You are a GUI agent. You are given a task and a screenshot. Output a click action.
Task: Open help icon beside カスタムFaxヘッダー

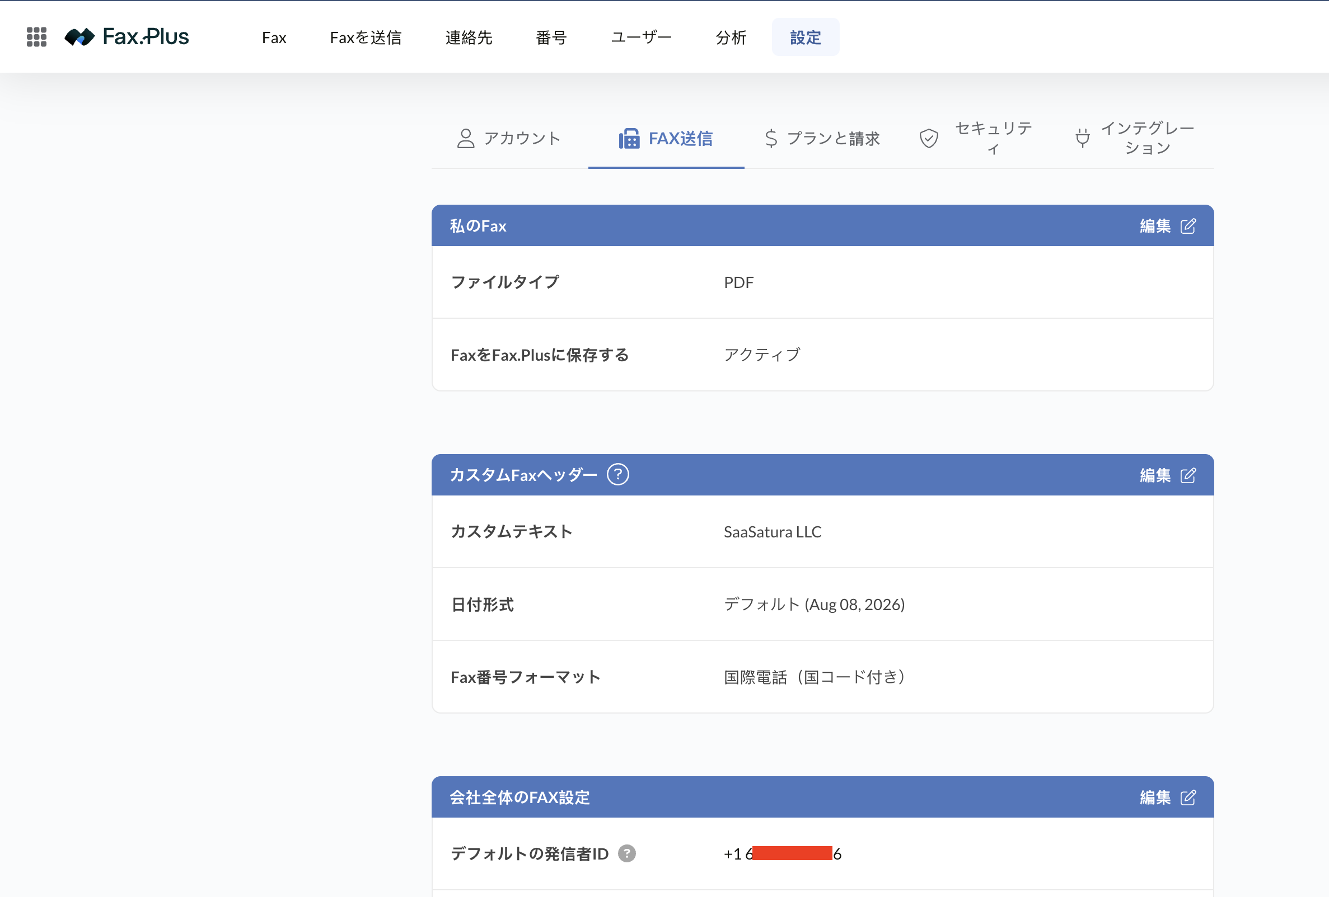coord(617,475)
